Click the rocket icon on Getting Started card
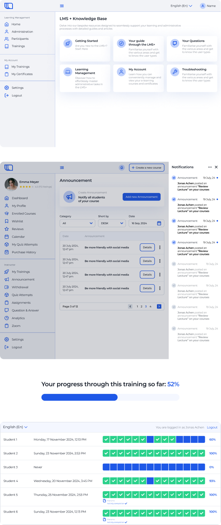Image resolution: width=221 pixels, height=525 pixels. click(67, 43)
